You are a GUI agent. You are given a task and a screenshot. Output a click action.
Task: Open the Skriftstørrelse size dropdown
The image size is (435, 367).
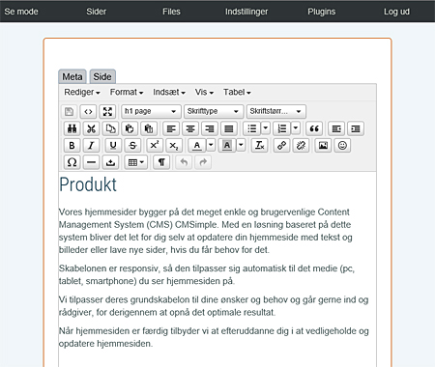click(275, 111)
